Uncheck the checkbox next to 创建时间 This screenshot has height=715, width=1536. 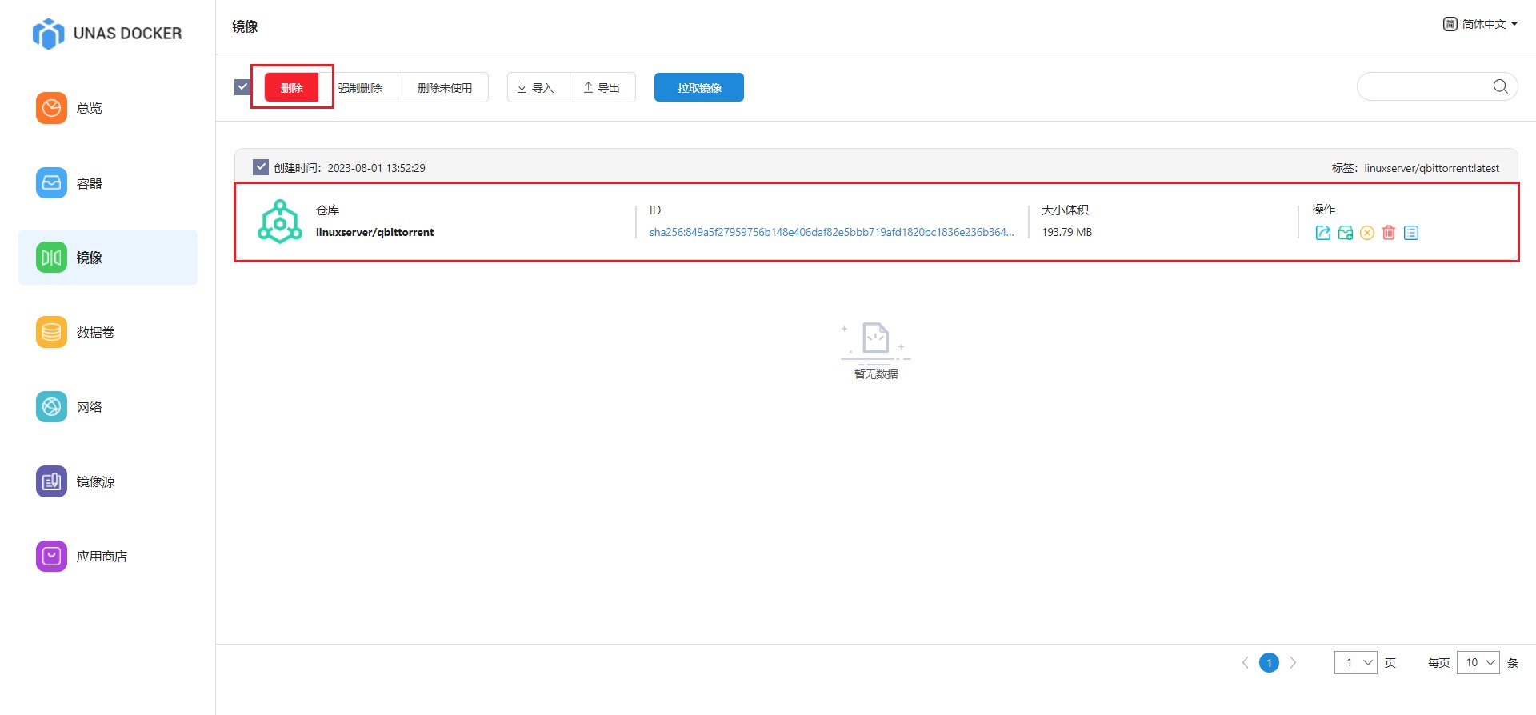tap(261, 167)
